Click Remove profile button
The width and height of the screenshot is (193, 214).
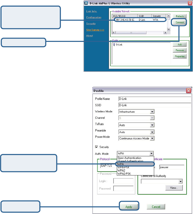pyautogui.click(x=180, y=50)
